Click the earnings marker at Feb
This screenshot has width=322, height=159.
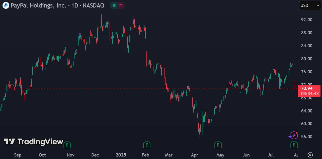coord(147,144)
